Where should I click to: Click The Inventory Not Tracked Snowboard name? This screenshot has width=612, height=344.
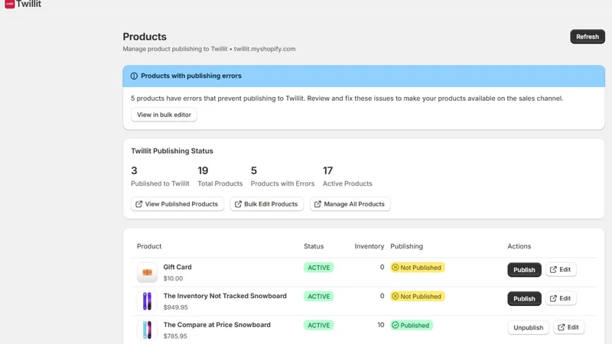coord(225,296)
